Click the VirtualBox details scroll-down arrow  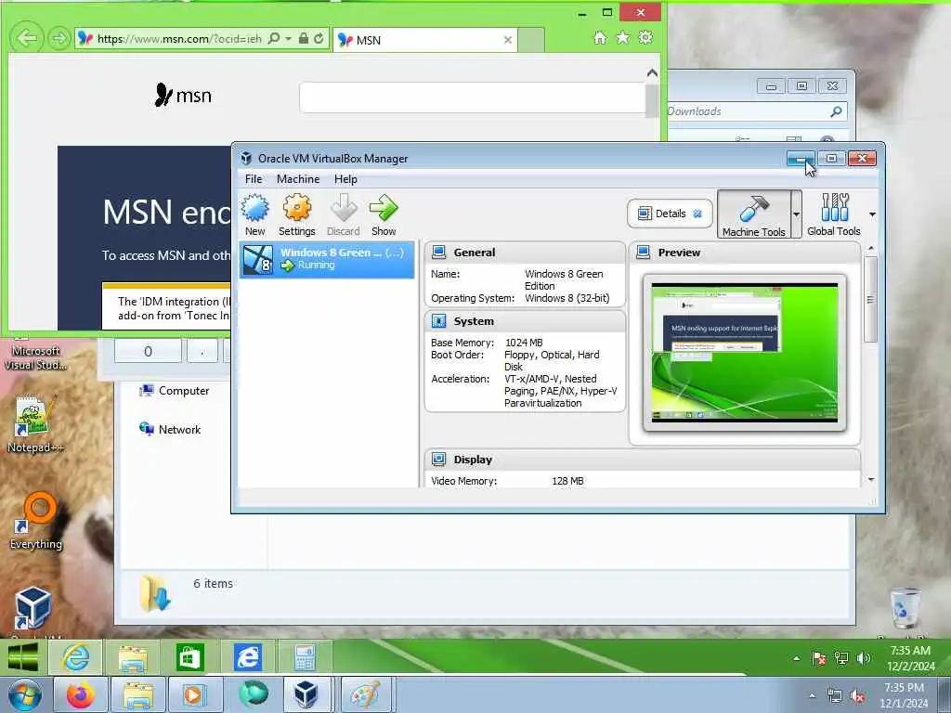tap(871, 480)
